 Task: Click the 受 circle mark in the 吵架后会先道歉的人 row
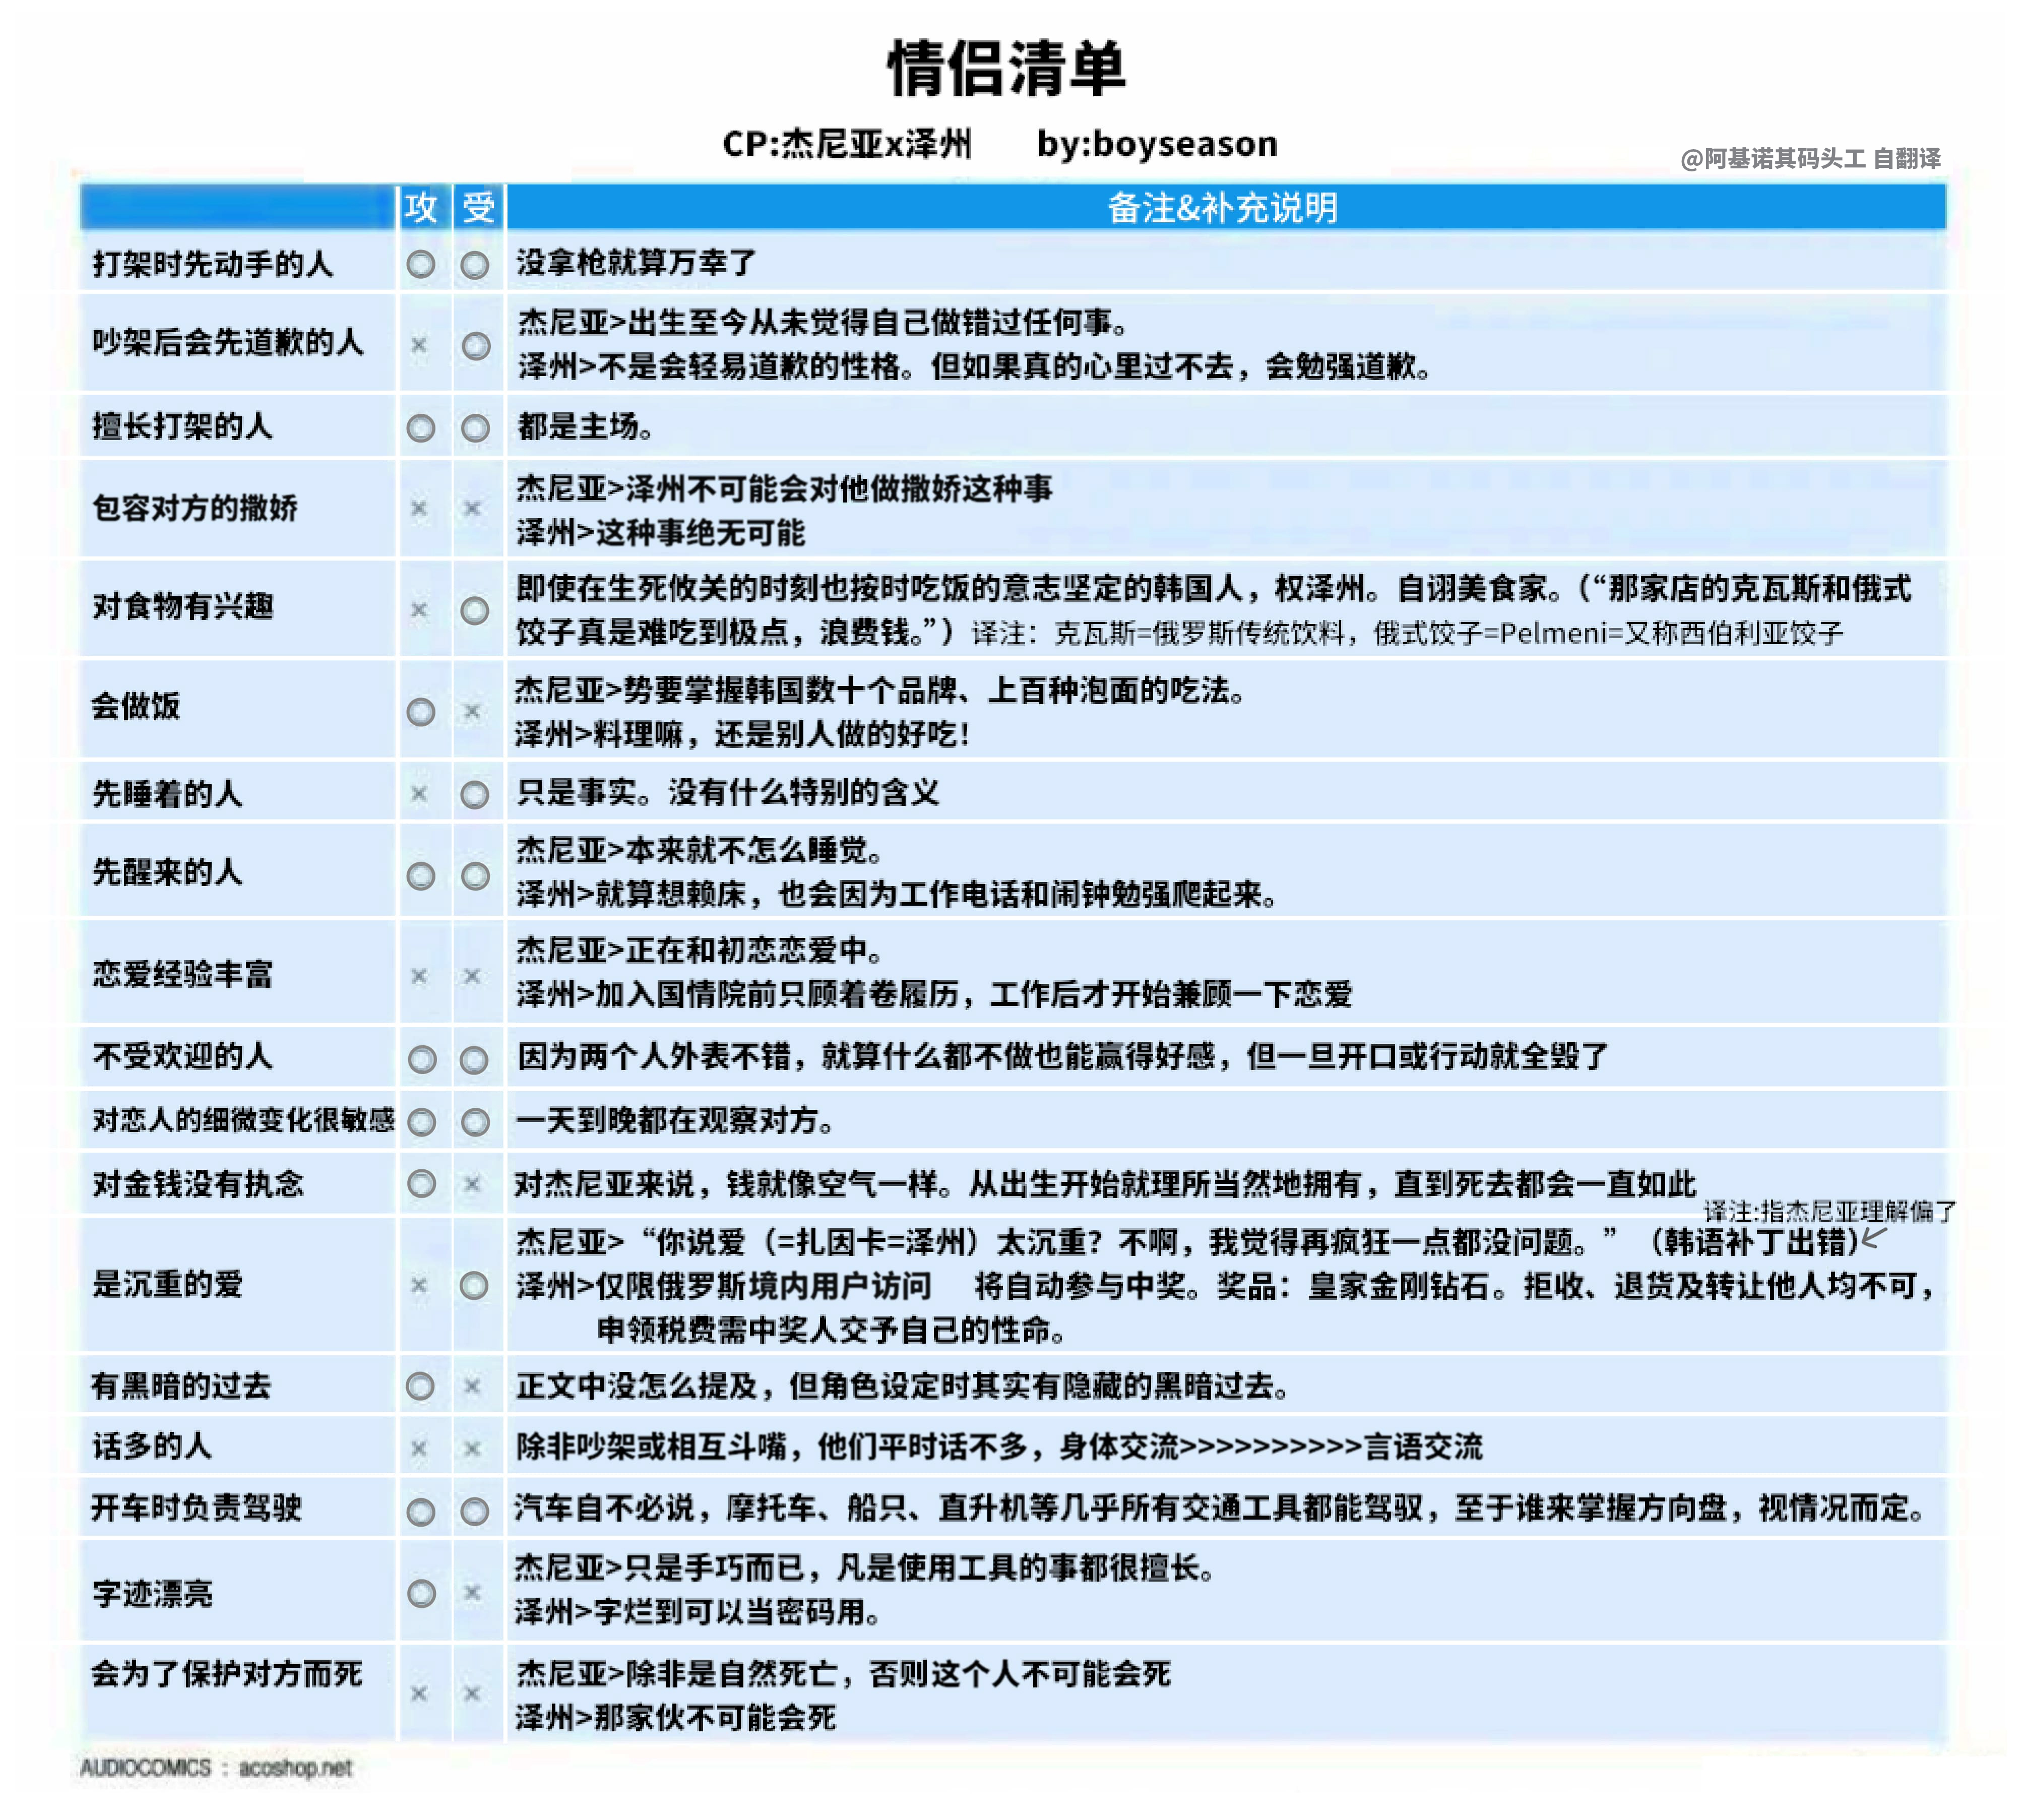pos(475,346)
